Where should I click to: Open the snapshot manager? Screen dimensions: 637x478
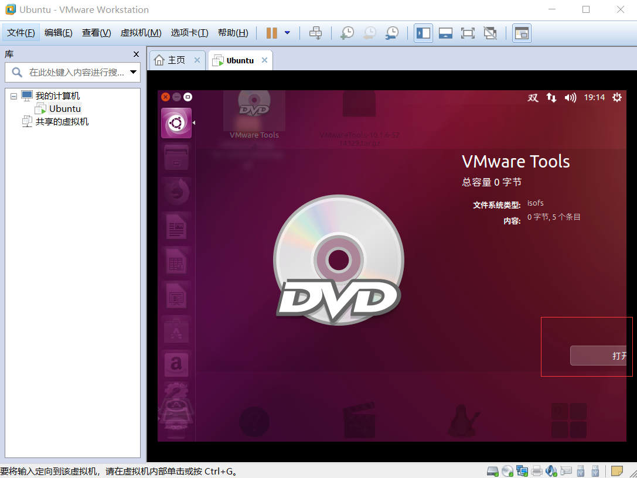(x=392, y=33)
